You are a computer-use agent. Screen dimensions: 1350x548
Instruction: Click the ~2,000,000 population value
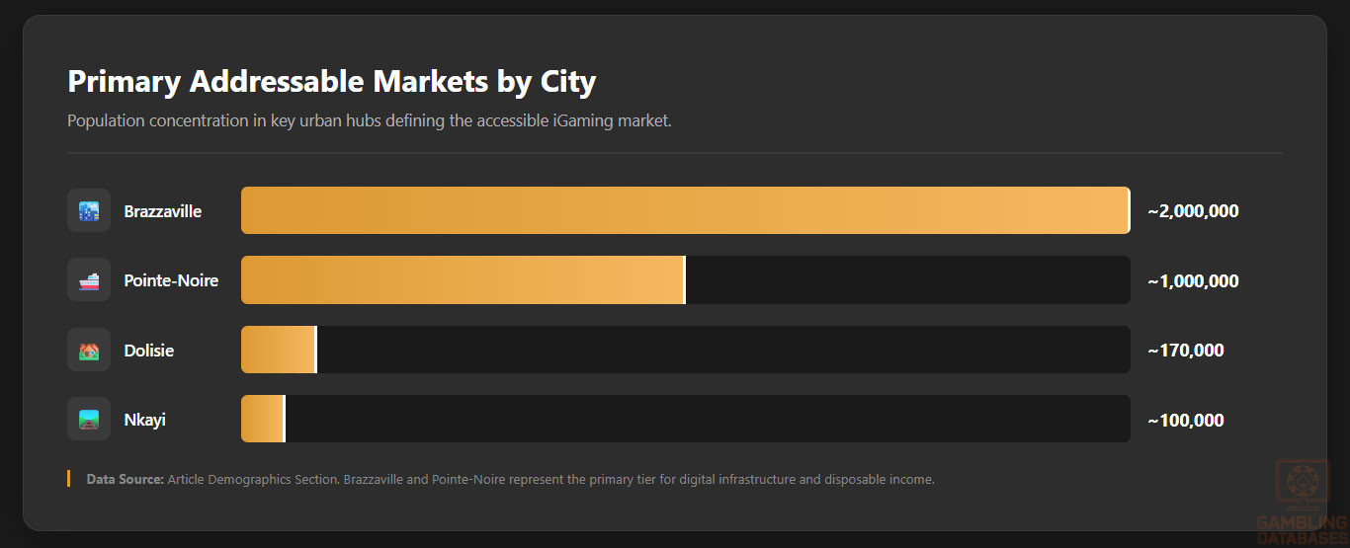tap(1193, 211)
